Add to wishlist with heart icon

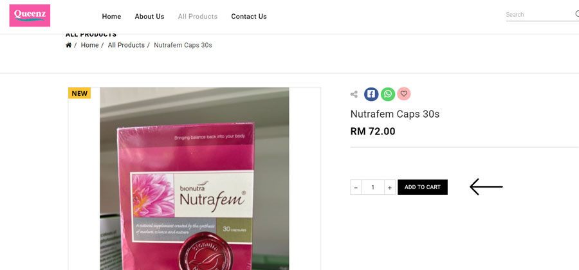tap(403, 94)
